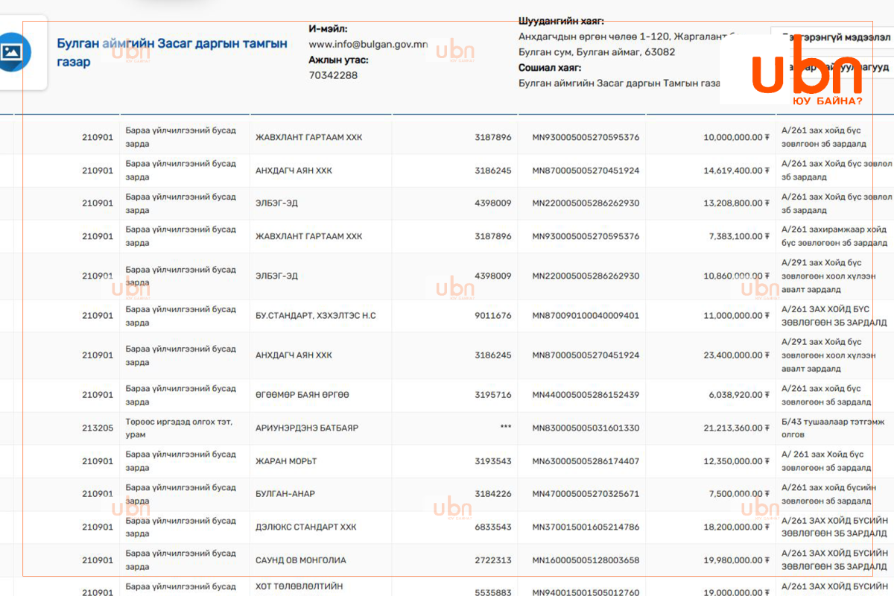Click the amount 7,500,000.00 ₮
Screen dimensions: 894x596
(x=739, y=494)
